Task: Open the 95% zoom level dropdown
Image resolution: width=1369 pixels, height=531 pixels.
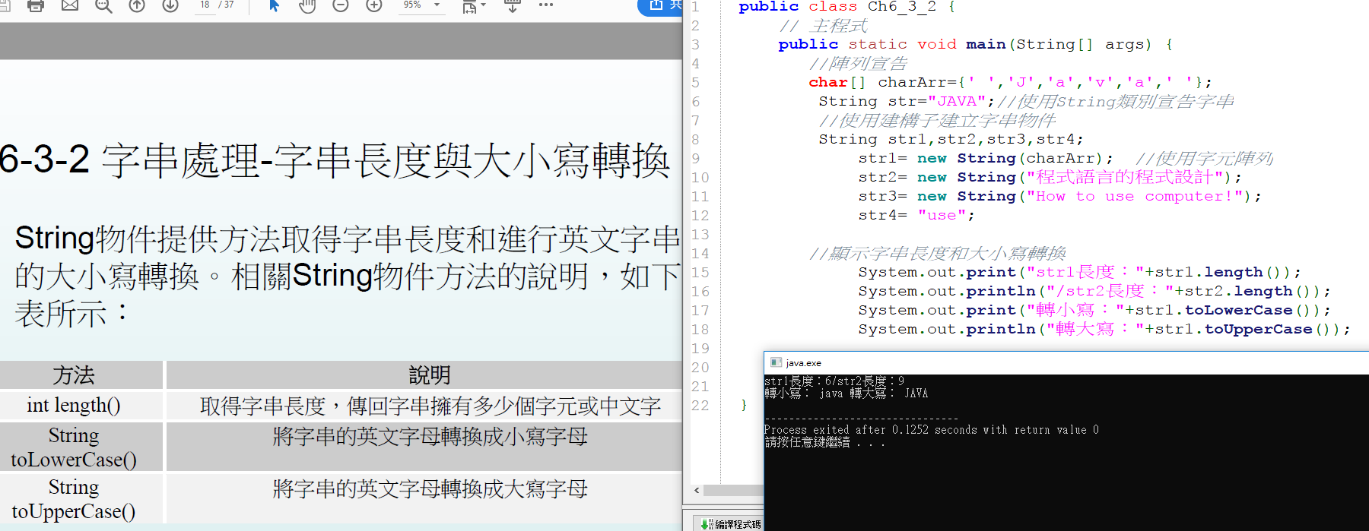Action: [x=437, y=5]
